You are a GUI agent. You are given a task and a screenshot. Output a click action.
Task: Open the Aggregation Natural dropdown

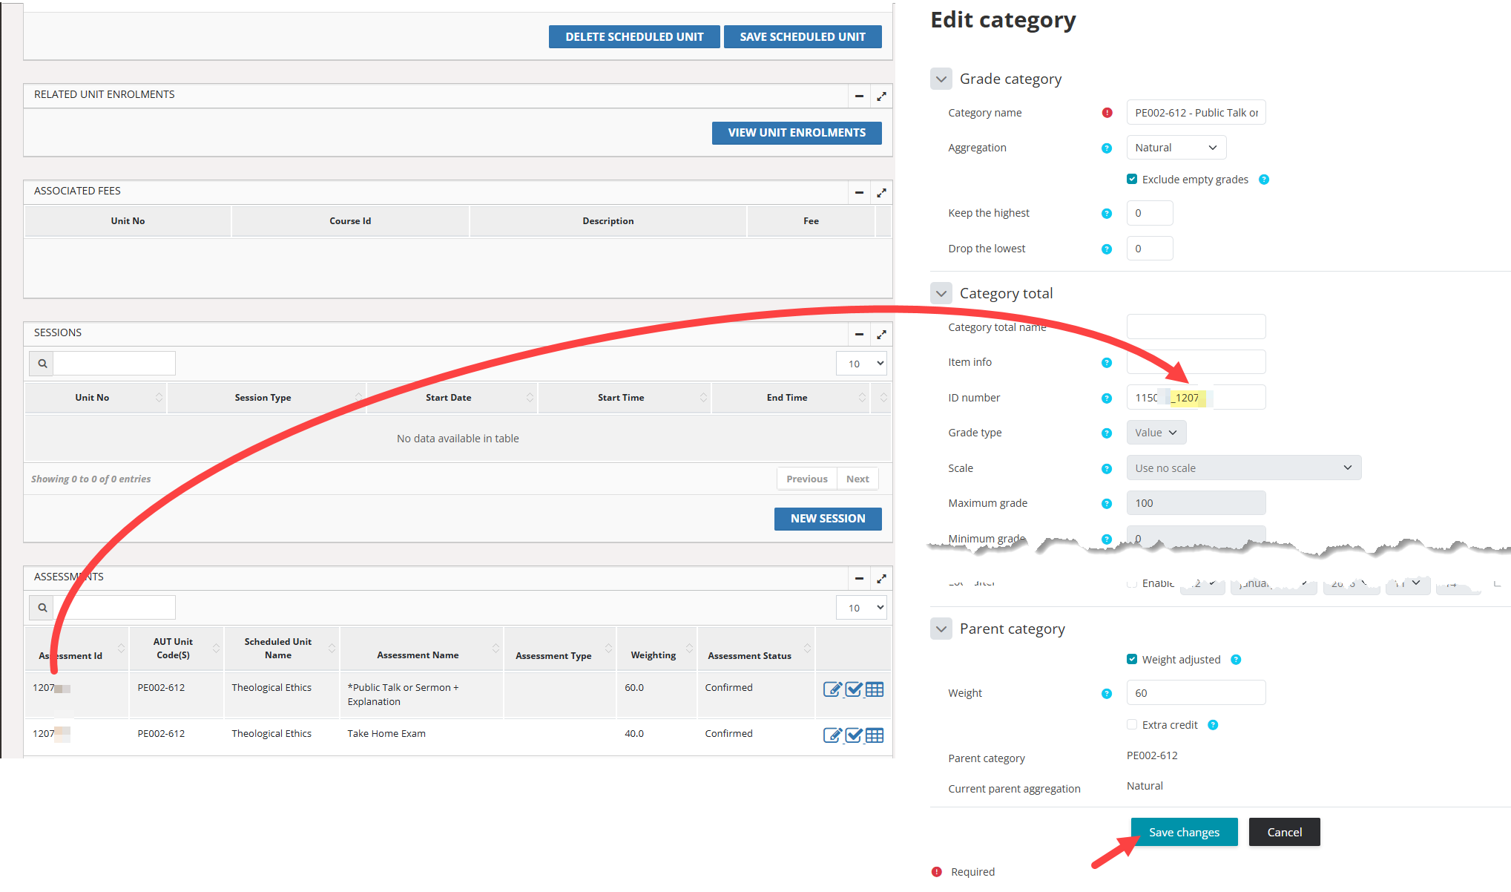click(1176, 148)
